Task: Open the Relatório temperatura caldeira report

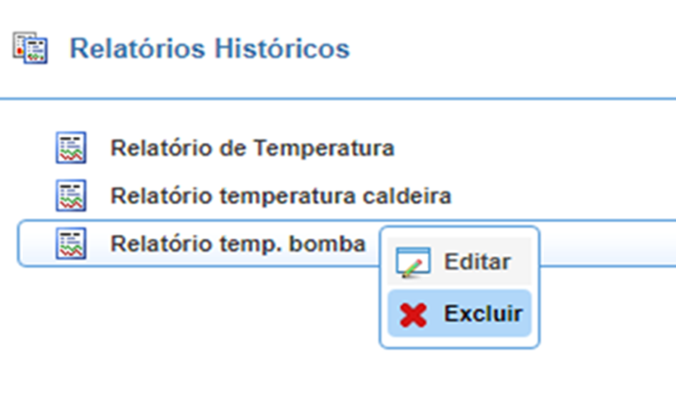Action: click(x=280, y=196)
